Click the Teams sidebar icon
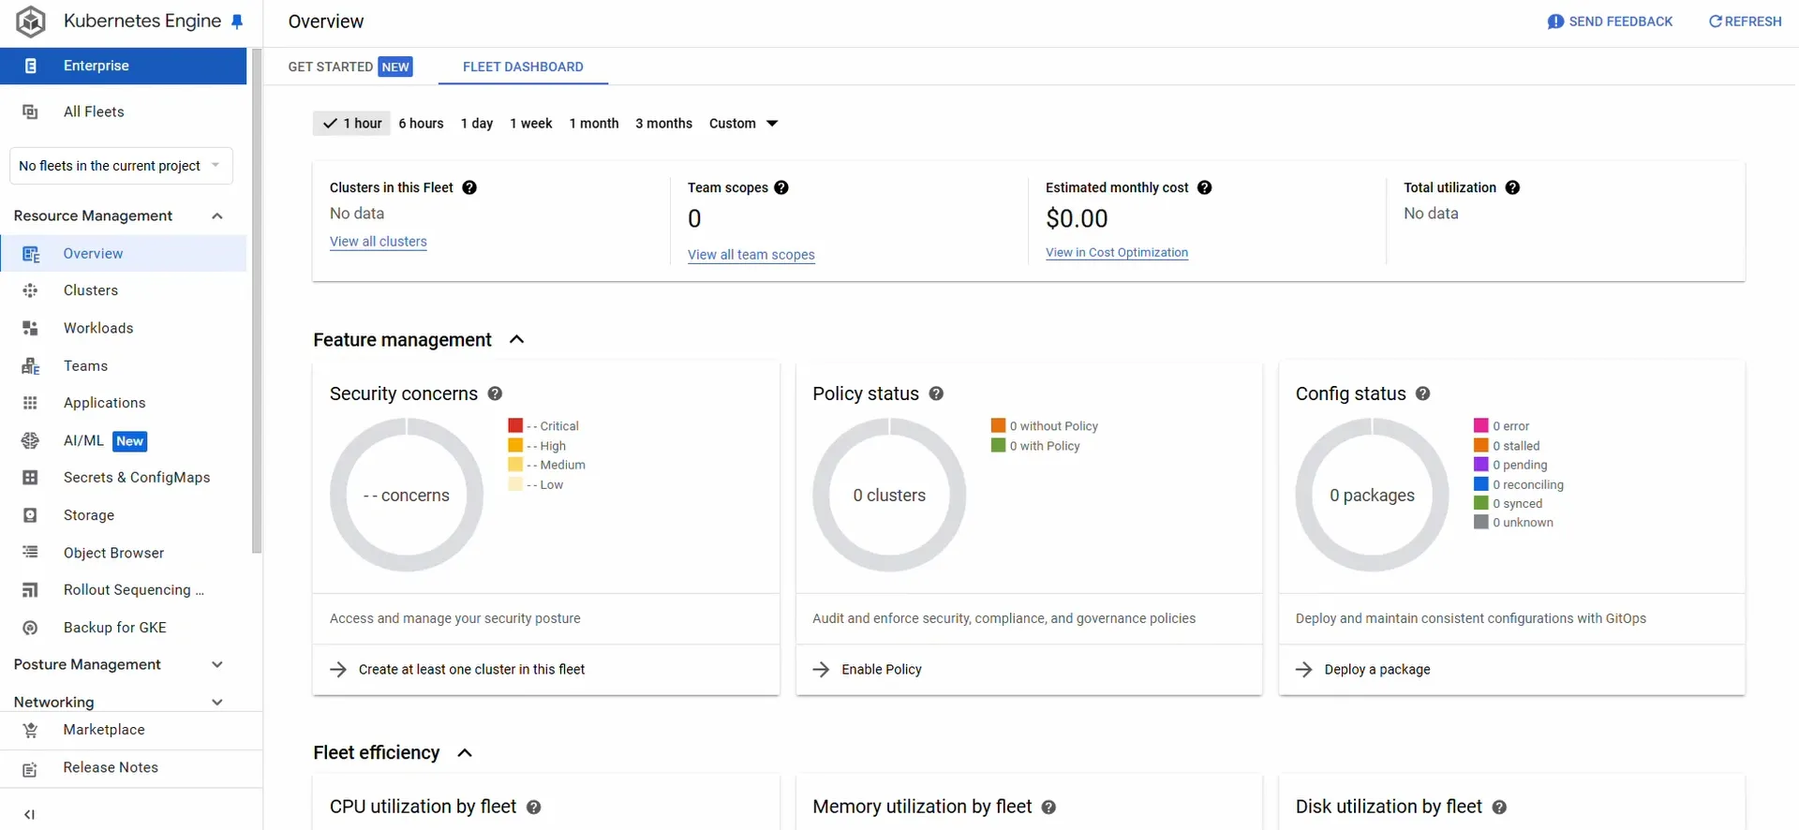This screenshot has width=1799, height=830. coord(31,366)
